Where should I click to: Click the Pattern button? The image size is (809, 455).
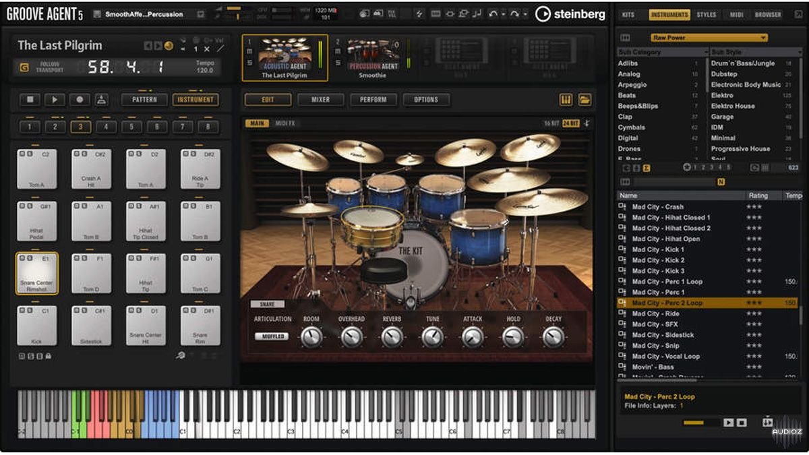coord(144,100)
